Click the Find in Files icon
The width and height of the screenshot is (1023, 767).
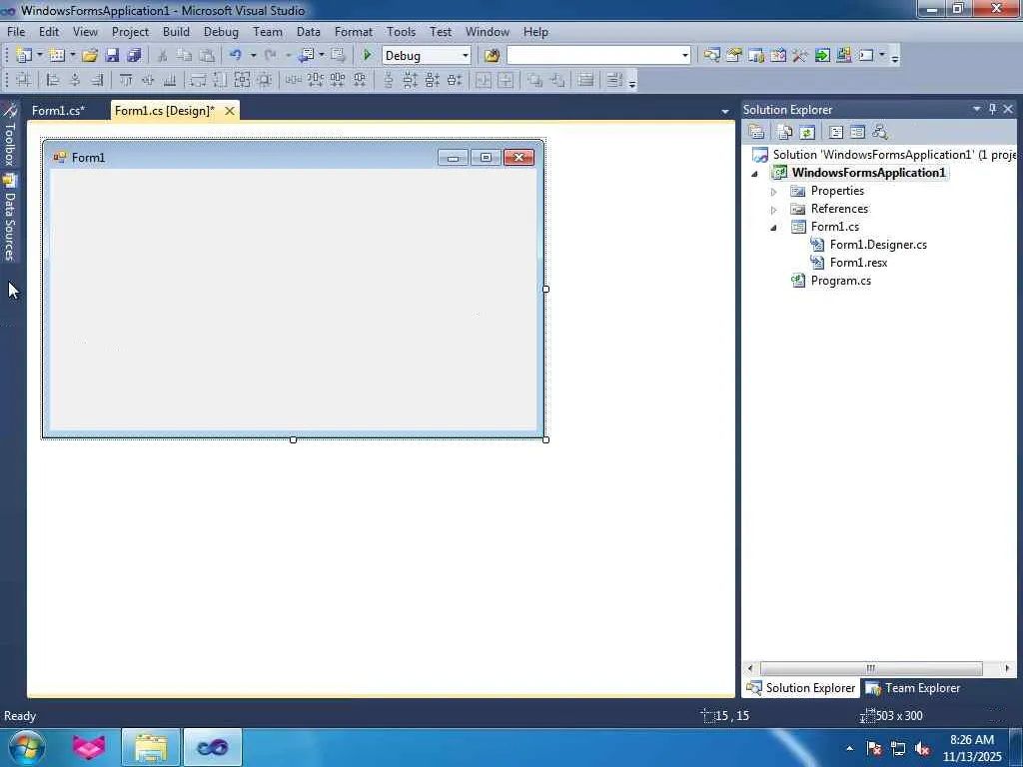492,56
